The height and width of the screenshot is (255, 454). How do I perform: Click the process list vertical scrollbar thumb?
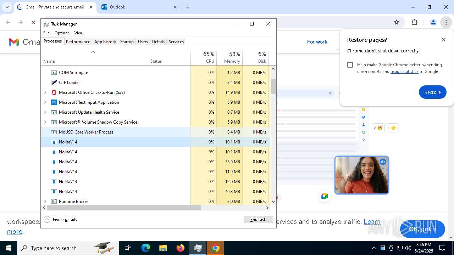tap(273, 87)
